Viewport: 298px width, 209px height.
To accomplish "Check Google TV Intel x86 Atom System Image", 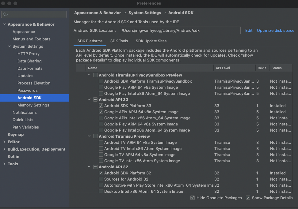I will [x=101, y=161].
